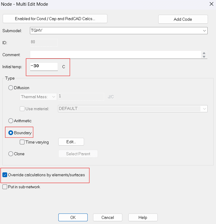Close the Node Multi Edit dialog
This screenshot has height=224, width=216.
(x=209, y=4)
